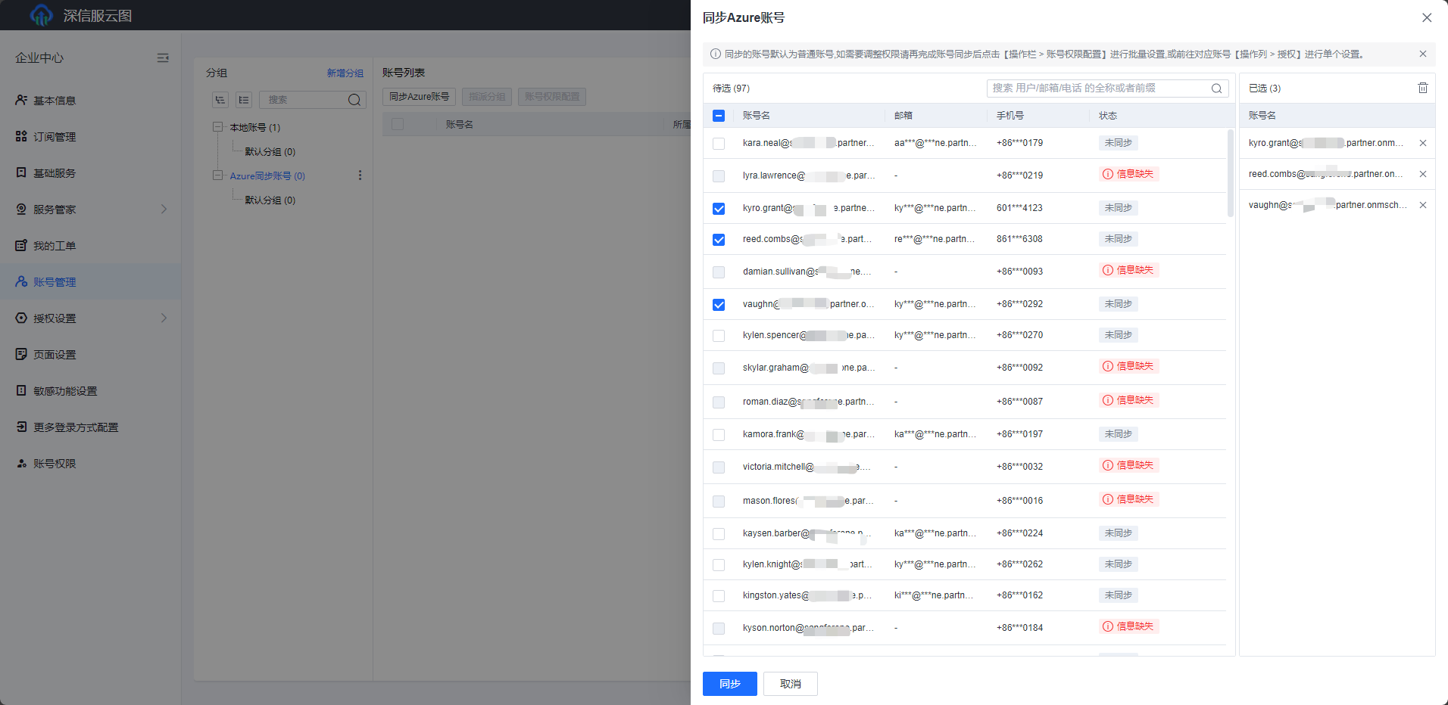Toggle the select-all checkbox in table header
Screen dimensions: 1448x705
coord(719,116)
